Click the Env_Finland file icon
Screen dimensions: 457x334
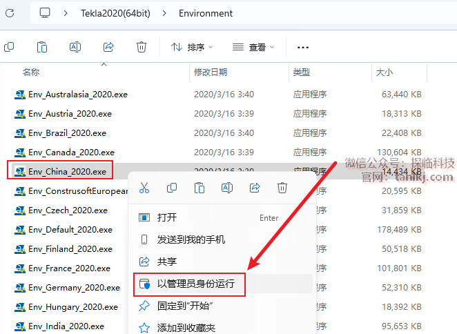point(20,249)
